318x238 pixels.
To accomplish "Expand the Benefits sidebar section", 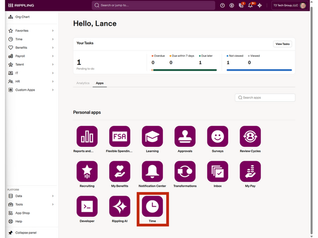I will click(x=31, y=48).
